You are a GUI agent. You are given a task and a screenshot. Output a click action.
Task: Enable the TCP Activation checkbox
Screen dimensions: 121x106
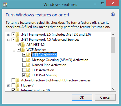point(24,70)
